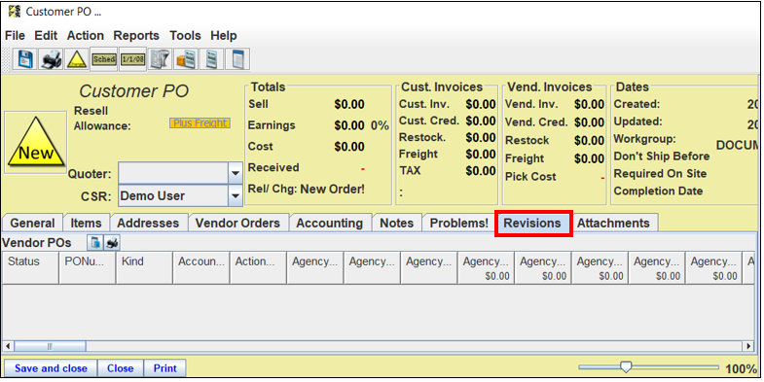Select the Revisions tab

click(532, 223)
